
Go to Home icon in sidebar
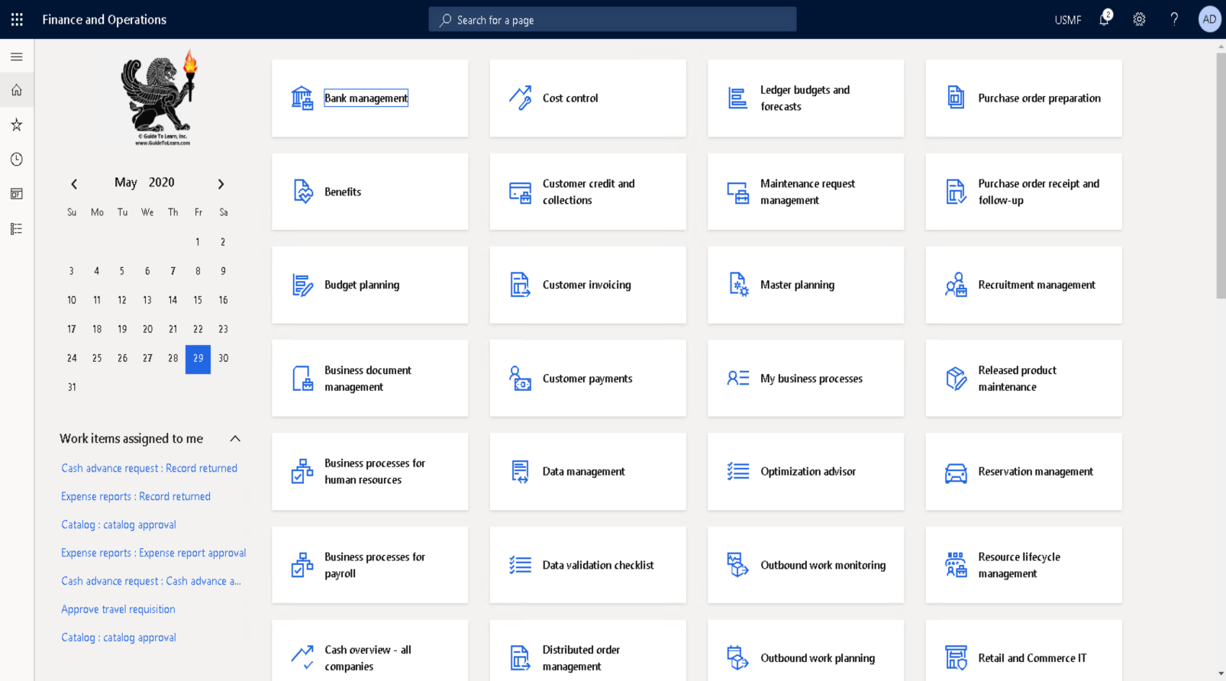coord(17,90)
